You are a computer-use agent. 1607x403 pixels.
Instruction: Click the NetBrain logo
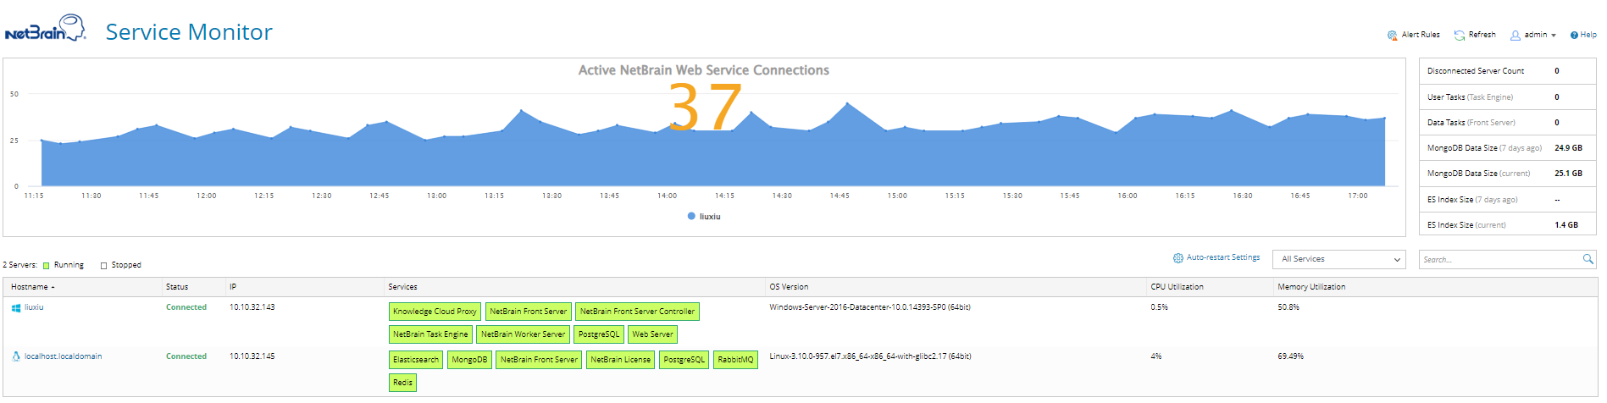pyautogui.click(x=45, y=28)
